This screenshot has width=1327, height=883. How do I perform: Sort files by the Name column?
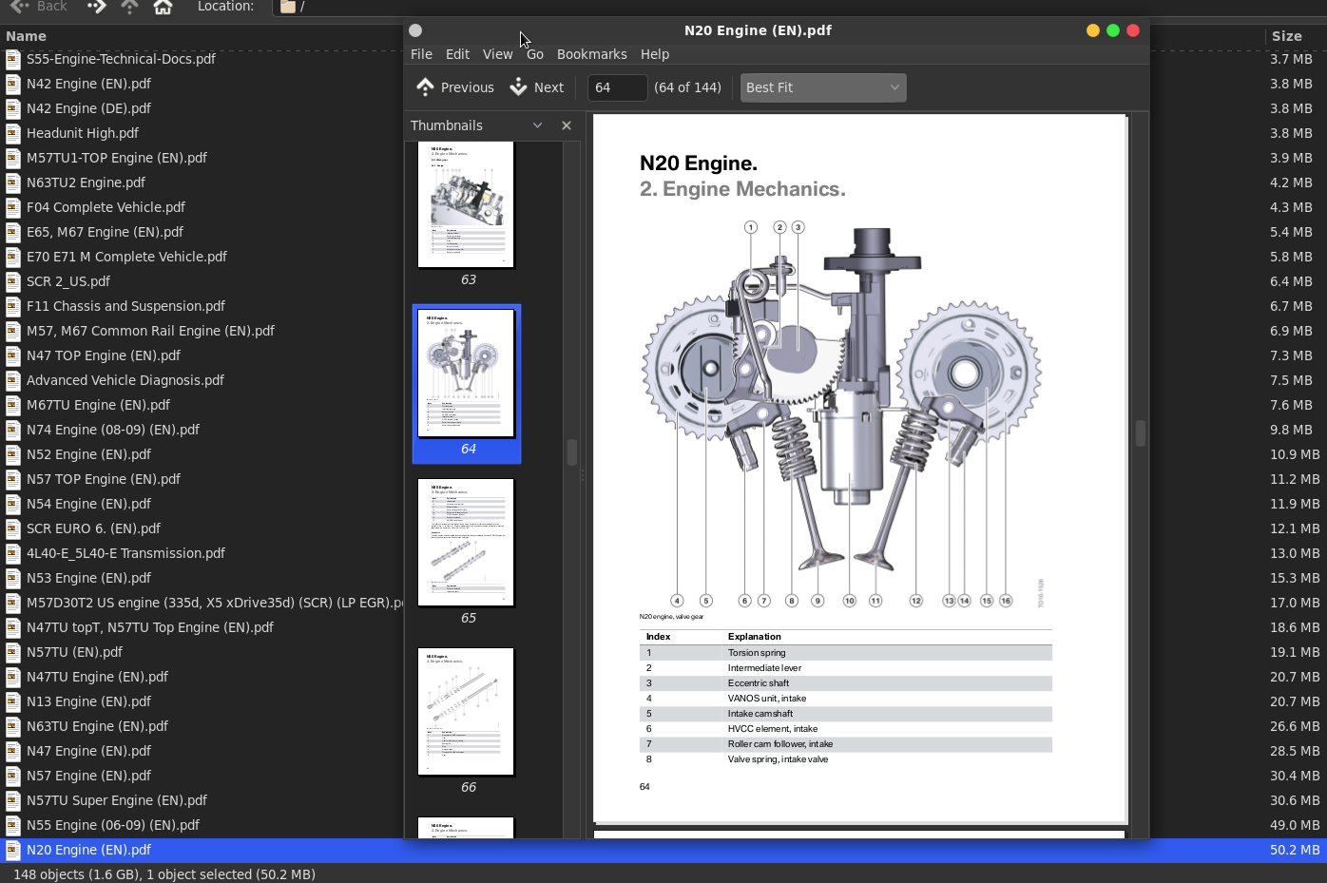coord(26,36)
